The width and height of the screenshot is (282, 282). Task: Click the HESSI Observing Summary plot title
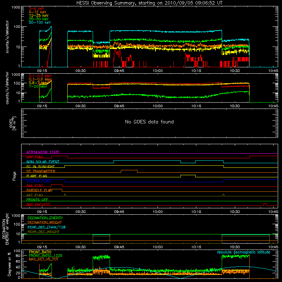coord(149,3)
